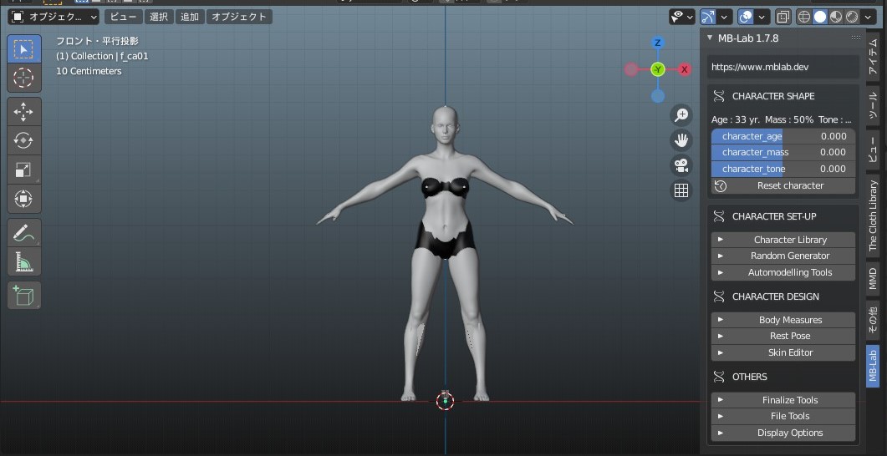Select the MB-Lab sidebar tab

point(874,366)
